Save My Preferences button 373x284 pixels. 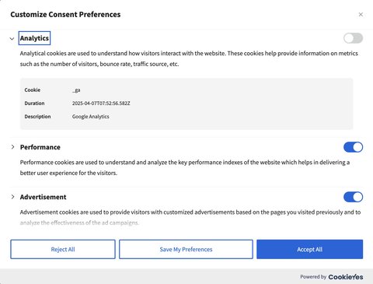click(186, 249)
